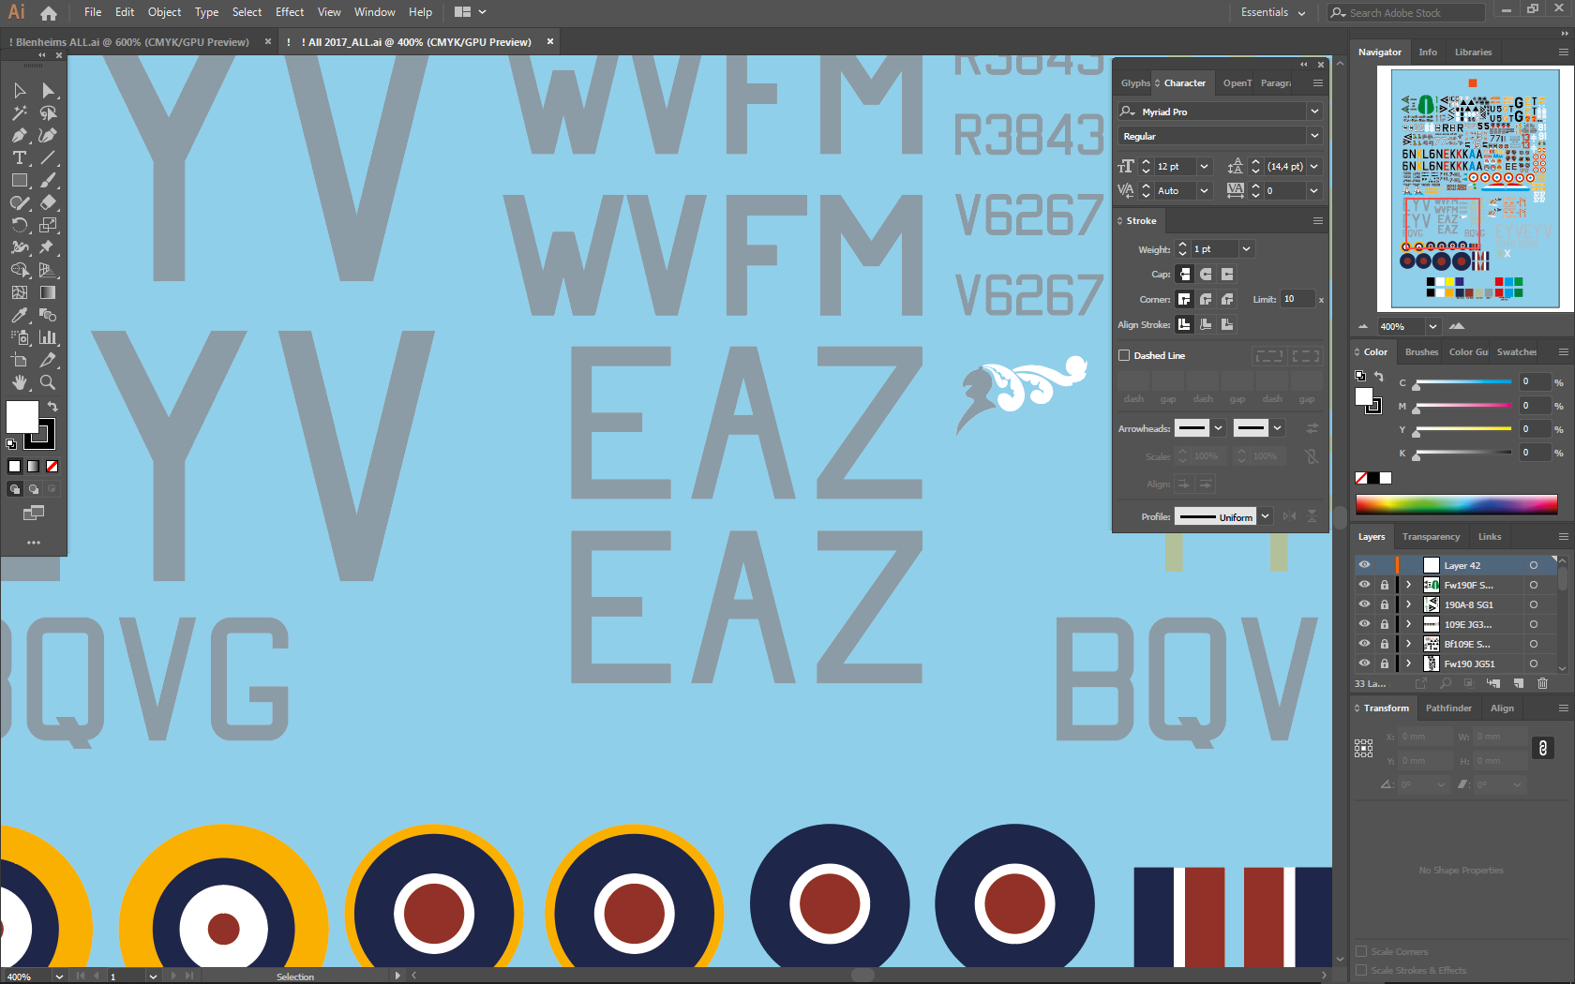This screenshot has height=984, width=1575.
Task: Toggle visibility of Fw190F S... layer
Action: tap(1364, 585)
